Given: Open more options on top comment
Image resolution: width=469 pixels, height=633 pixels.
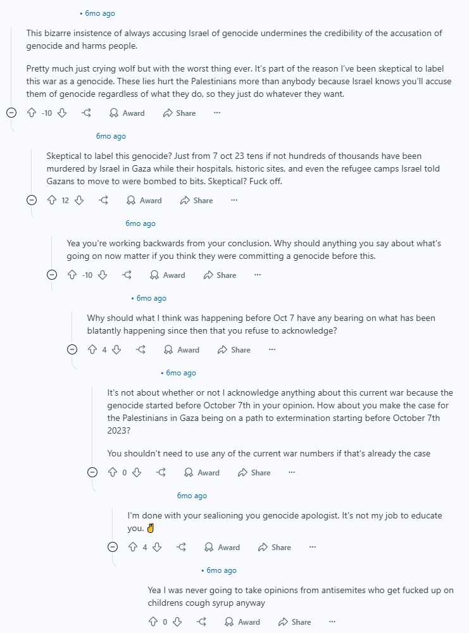Looking at the screenshot, I should (217, 113).
